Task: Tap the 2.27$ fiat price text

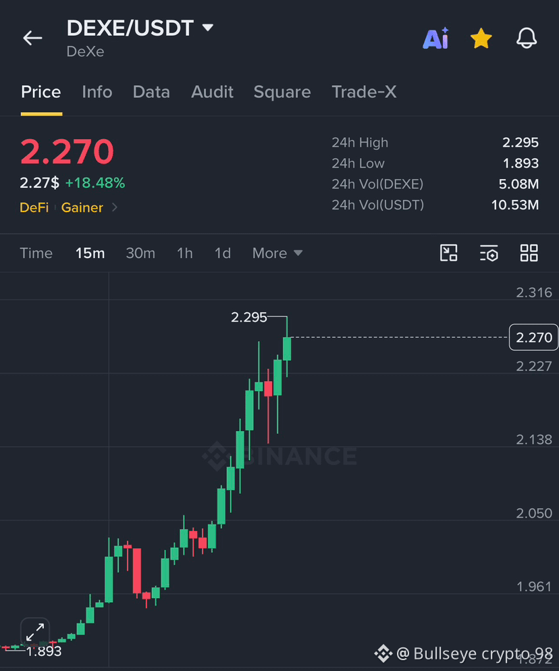Action: click(x=39, y=183)
